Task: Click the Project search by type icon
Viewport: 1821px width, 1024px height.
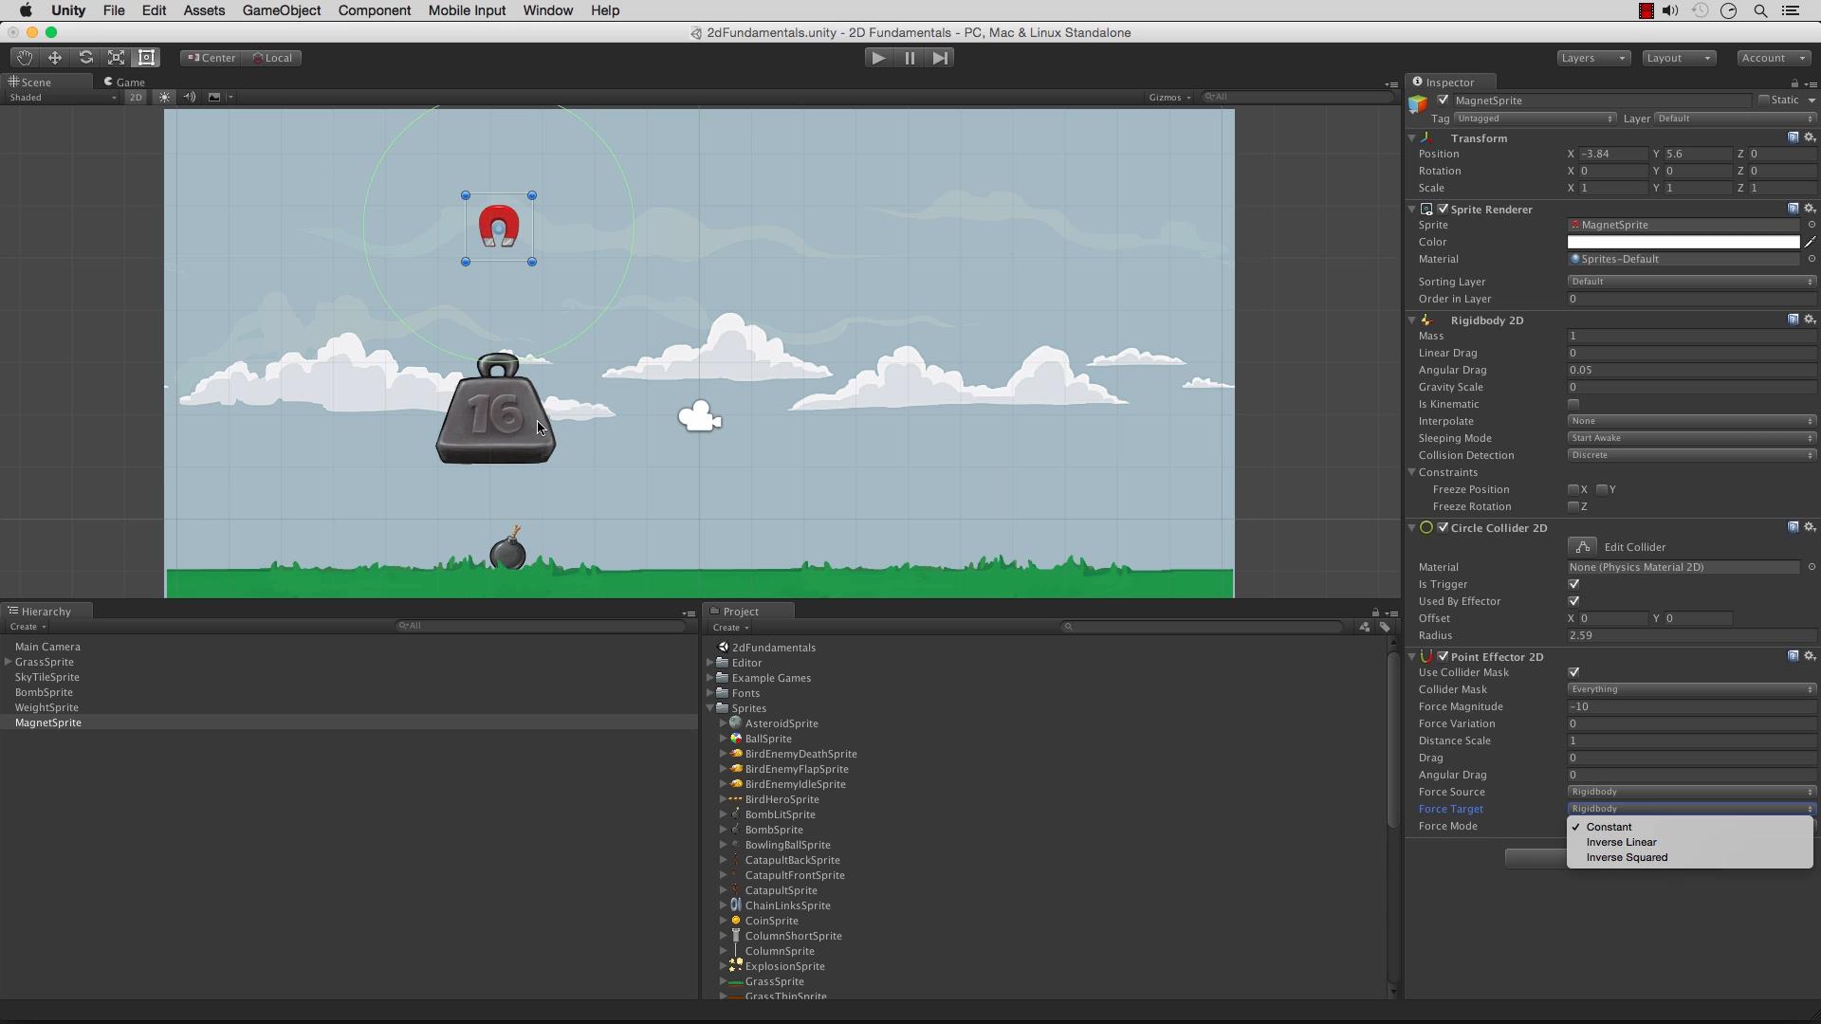Action: click(x=1365, y=627)
